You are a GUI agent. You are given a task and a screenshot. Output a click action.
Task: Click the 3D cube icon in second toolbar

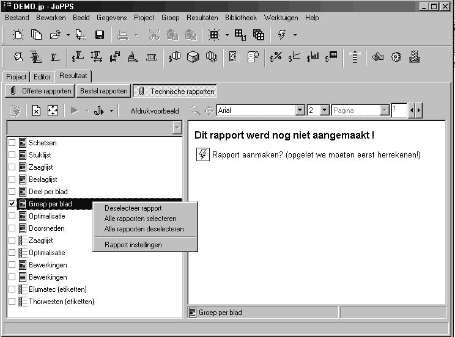[x=193, y=57]
